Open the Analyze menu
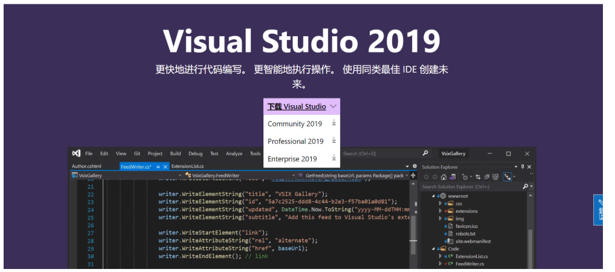 (234, 154)
